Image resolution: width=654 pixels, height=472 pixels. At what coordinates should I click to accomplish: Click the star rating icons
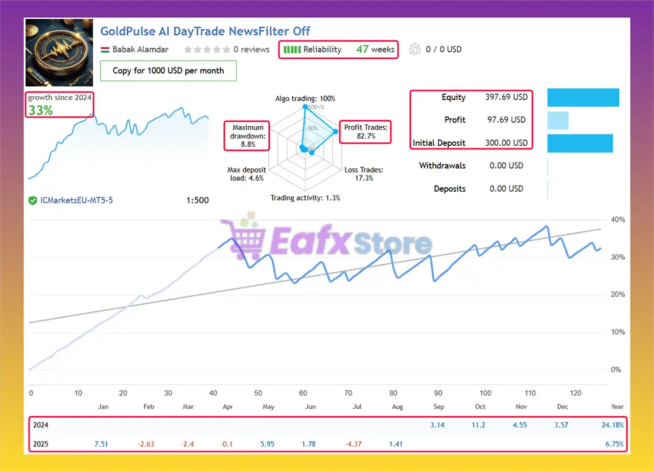coord(207,50)
